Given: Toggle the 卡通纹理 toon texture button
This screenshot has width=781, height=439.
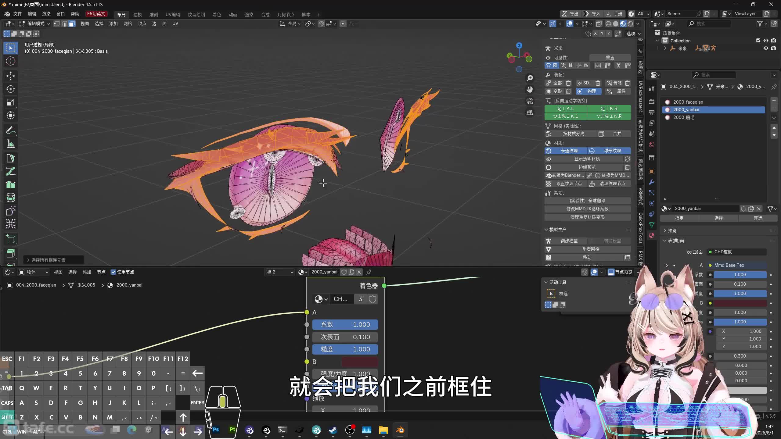Looking at the screenshot, I should point(566,151).
